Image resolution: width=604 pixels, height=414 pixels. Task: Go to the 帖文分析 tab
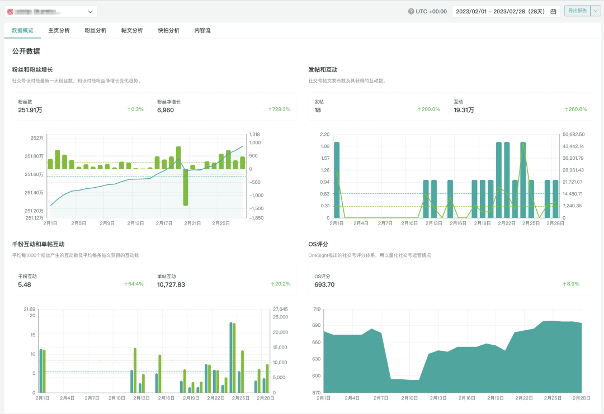132,30
